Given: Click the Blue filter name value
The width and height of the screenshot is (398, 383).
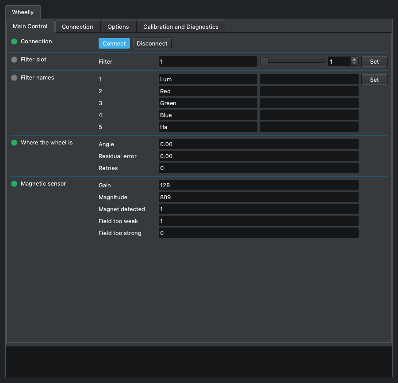Looking at the screenshot, I should coord(208,115).
